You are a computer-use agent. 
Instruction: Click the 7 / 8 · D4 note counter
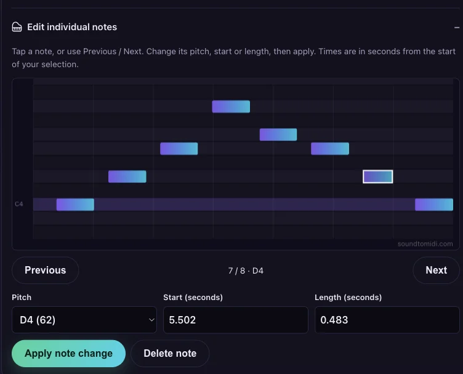246,271
